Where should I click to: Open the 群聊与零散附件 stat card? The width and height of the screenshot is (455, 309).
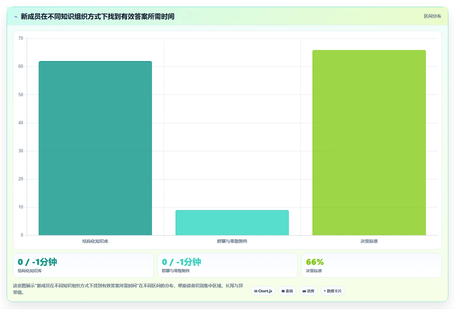click(x=227, y=265)
